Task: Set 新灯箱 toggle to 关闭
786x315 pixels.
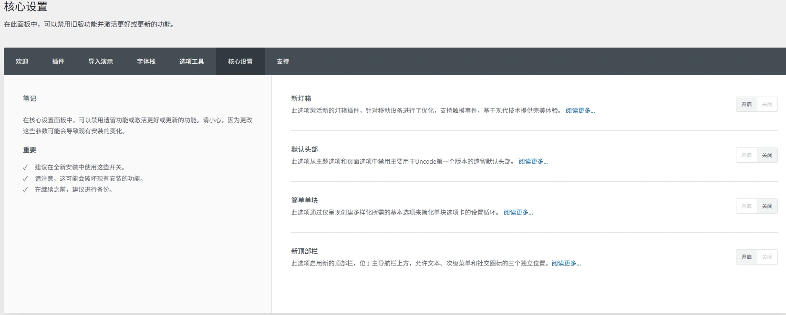Action: [767, 104]
